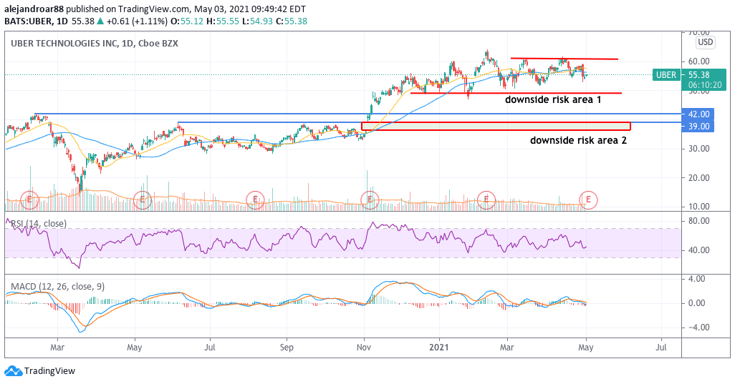Click the 06:10:20 countdown timer label
735x384 pixels.
point(705,86)
